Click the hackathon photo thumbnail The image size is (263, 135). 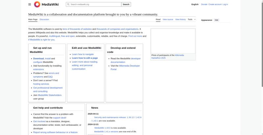click(x=173, y=41)
